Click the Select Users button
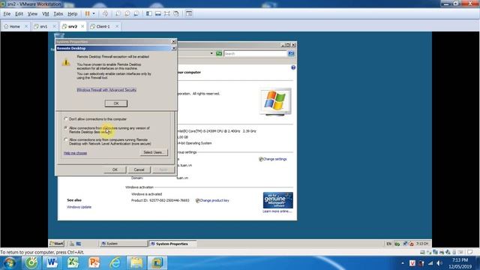 [x=154, y=152]
